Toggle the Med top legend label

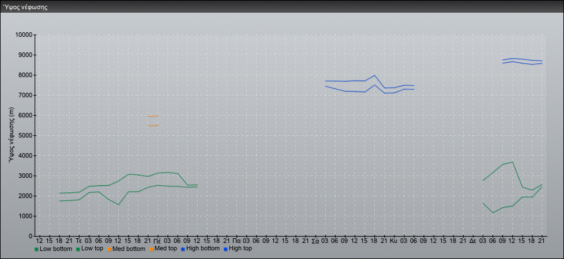[166, 249]
